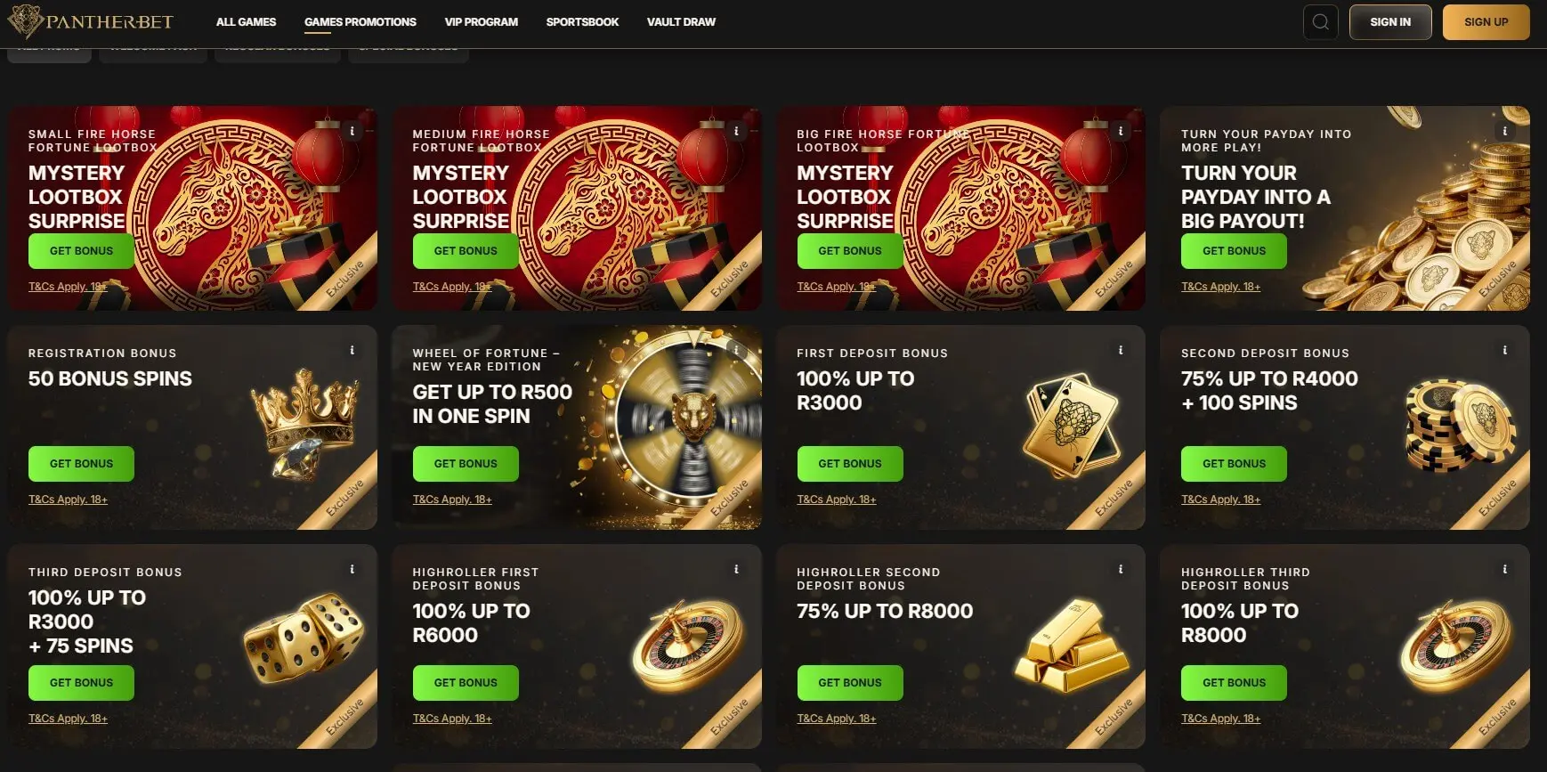
Task: Open the All Games menu
Action: [x=246, y=22]
